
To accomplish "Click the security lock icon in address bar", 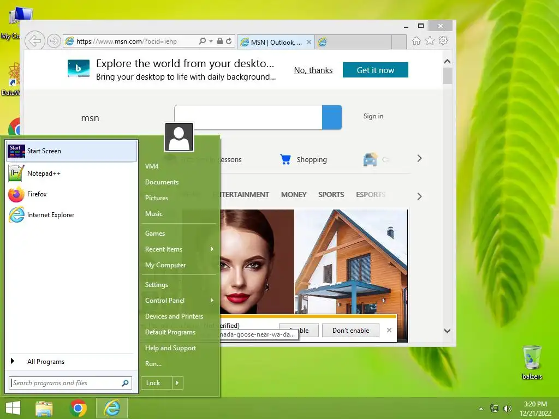I will pos(220,41).
